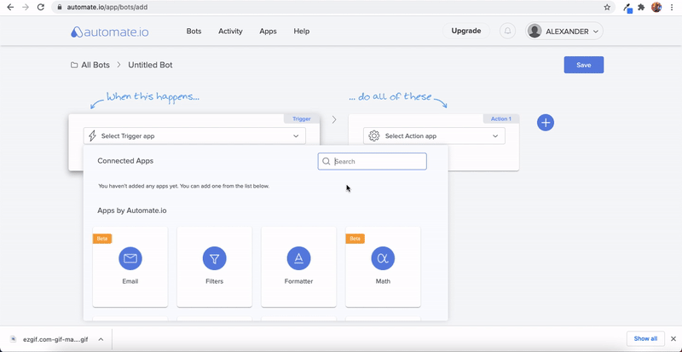Image resolution: width=682 pixels, height=352 pixels.
Task: Click the browser forward arrow
Action: 26,8
